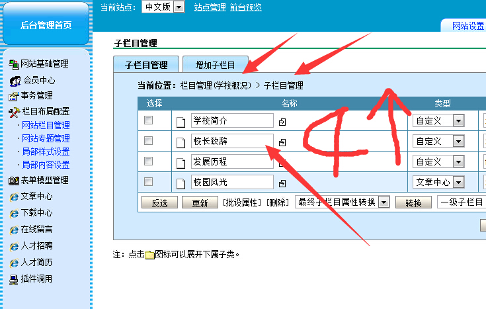Click the 校长致辞 name input field
This screenshot has width=486, height=309.
point(231,141)
